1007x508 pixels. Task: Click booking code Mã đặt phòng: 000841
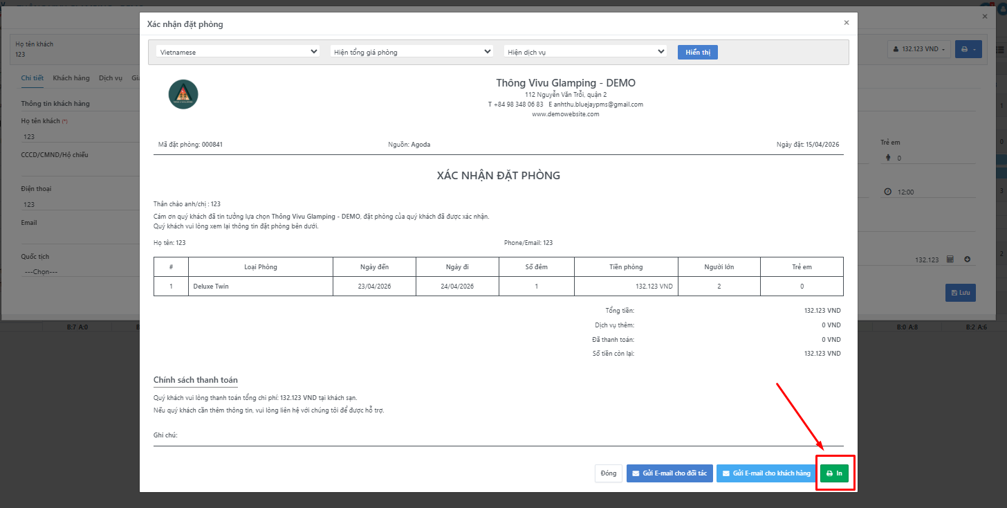[191, 145]
